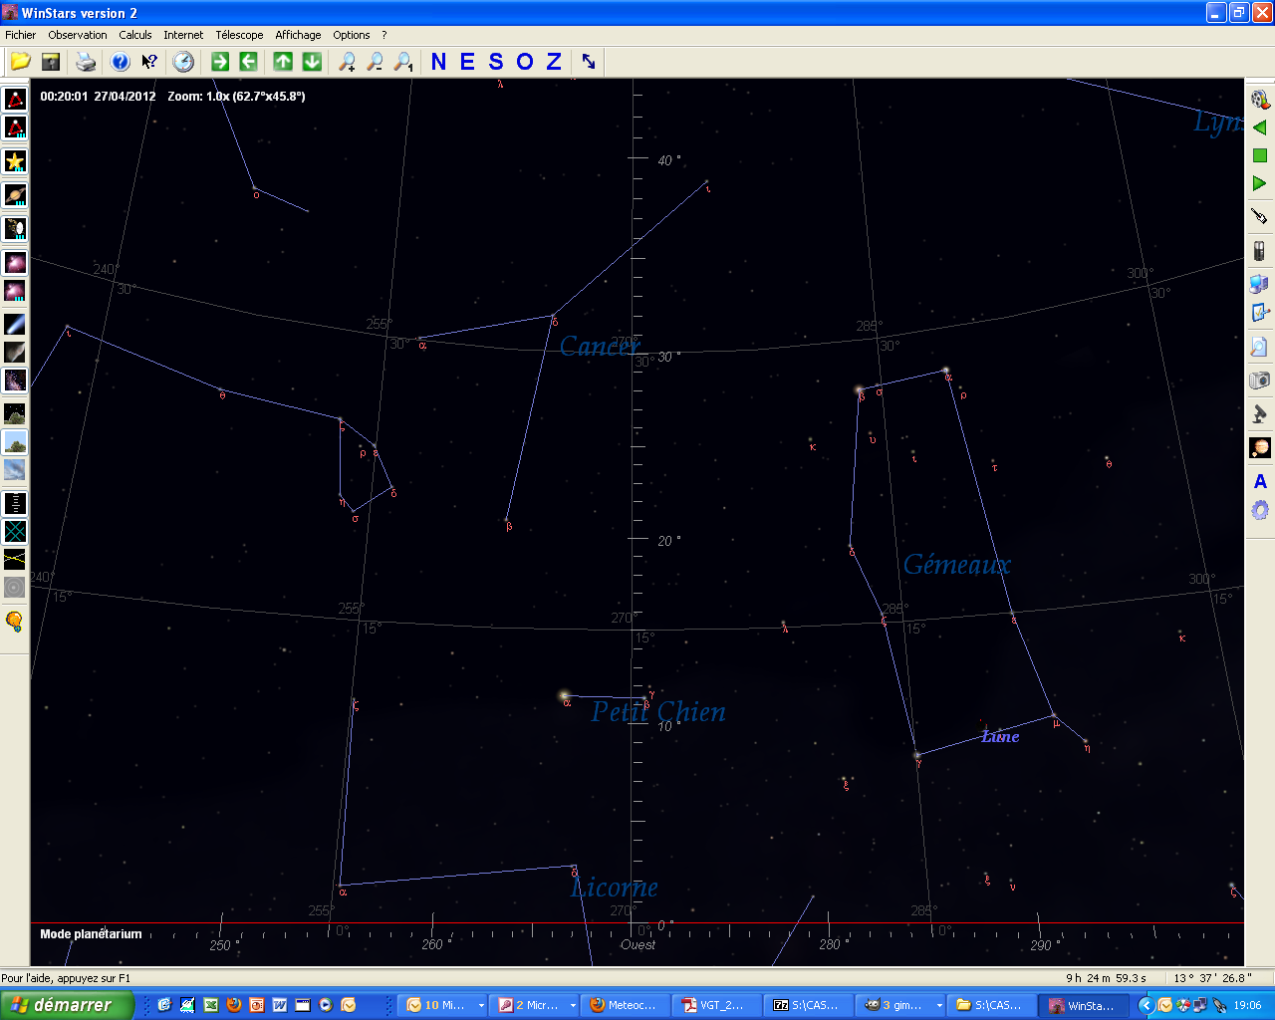Viewport: 1275px width, 1020px height.
Task: Click the printer icon in the toolbar
Action: [87, 62]
